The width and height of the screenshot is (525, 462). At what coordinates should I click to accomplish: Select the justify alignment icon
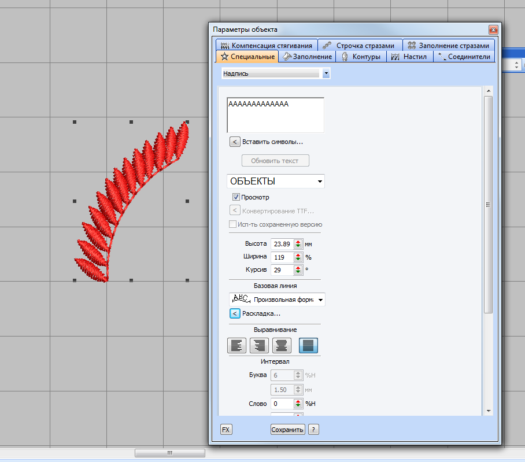(x=308, y=346)
